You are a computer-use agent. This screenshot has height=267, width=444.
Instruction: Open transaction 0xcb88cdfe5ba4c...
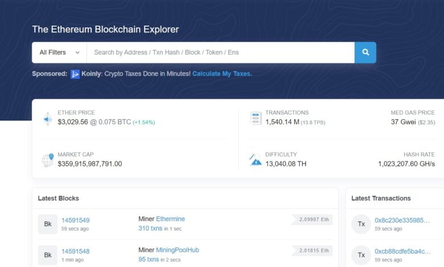(x=402, y=252)
